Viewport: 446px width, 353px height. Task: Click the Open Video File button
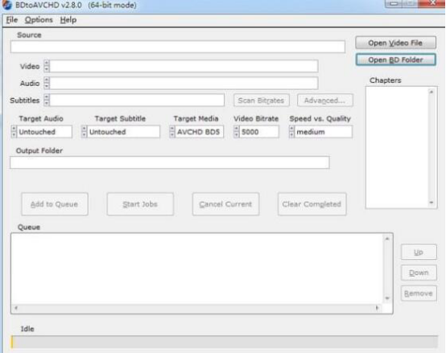pos(395,43)
